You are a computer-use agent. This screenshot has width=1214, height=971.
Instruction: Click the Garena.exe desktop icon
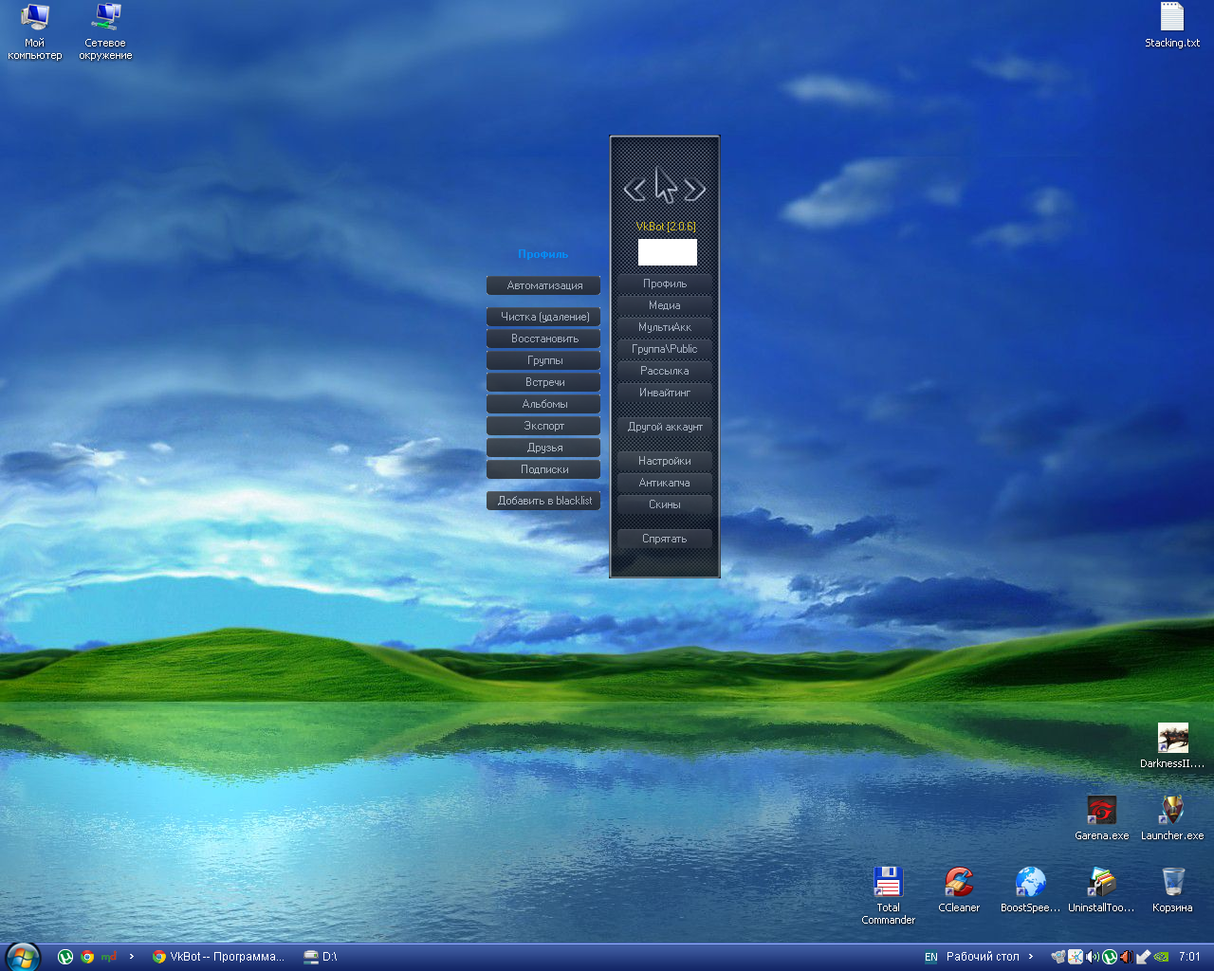(x=1101, y=811)
